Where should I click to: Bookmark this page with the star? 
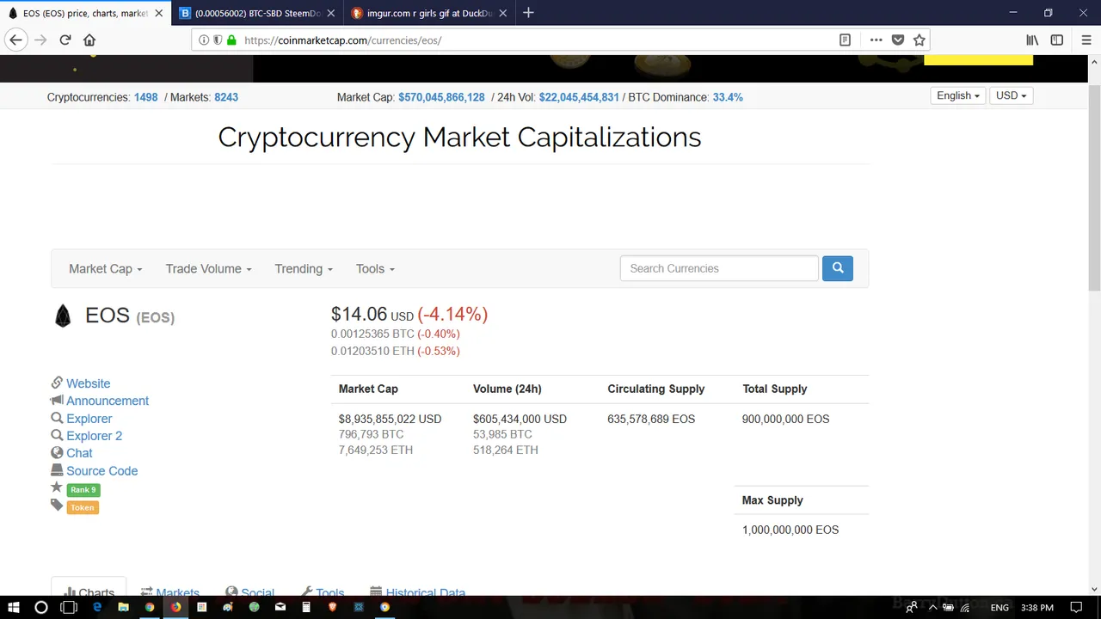920,40
